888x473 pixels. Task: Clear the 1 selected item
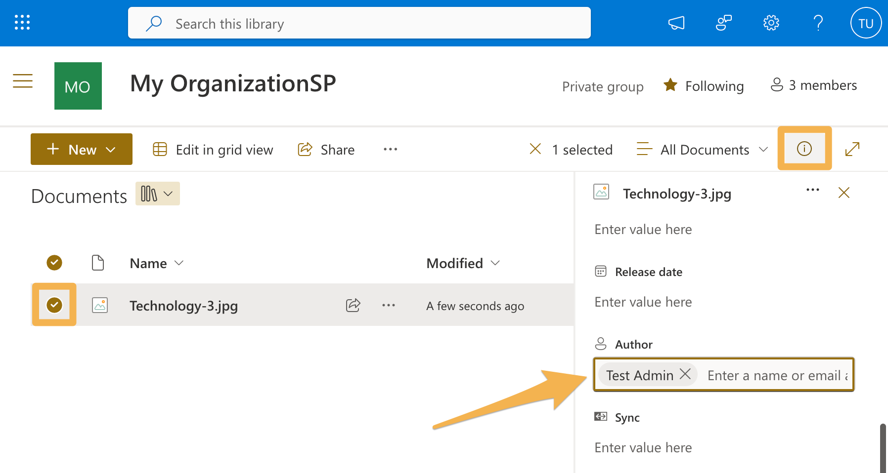tap(535, 149)
